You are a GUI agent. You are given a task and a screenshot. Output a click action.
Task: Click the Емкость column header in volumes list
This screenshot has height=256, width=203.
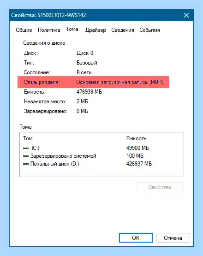click(x=137, y=138)
